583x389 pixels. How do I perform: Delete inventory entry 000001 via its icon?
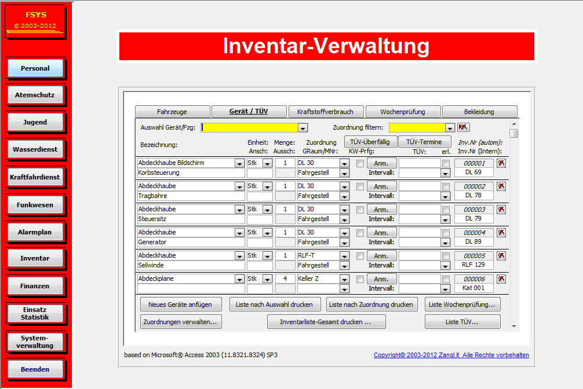[501, 163]
